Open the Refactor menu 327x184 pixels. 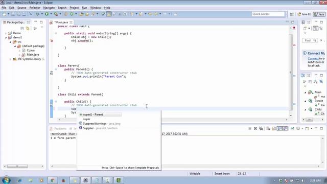click(35, 8)
